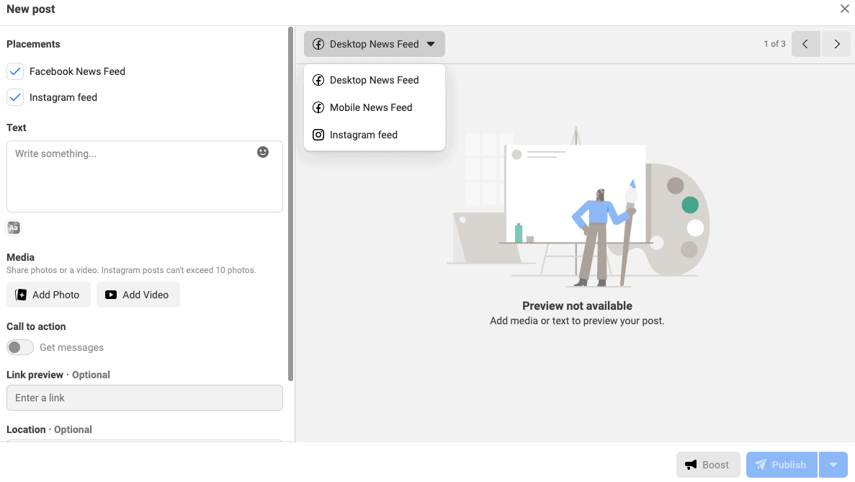
Task: Click the '1 of 3' preview counter
Action: tap(774, 44)
